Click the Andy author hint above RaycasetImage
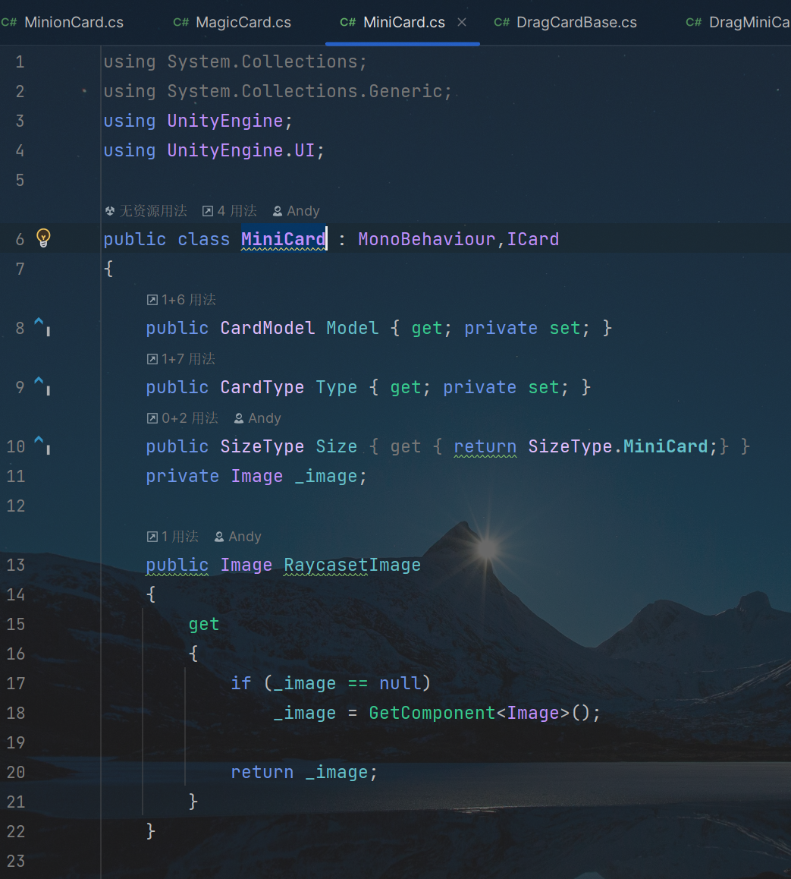The height and width of the screenshot is (879, 791). point(237,537)
